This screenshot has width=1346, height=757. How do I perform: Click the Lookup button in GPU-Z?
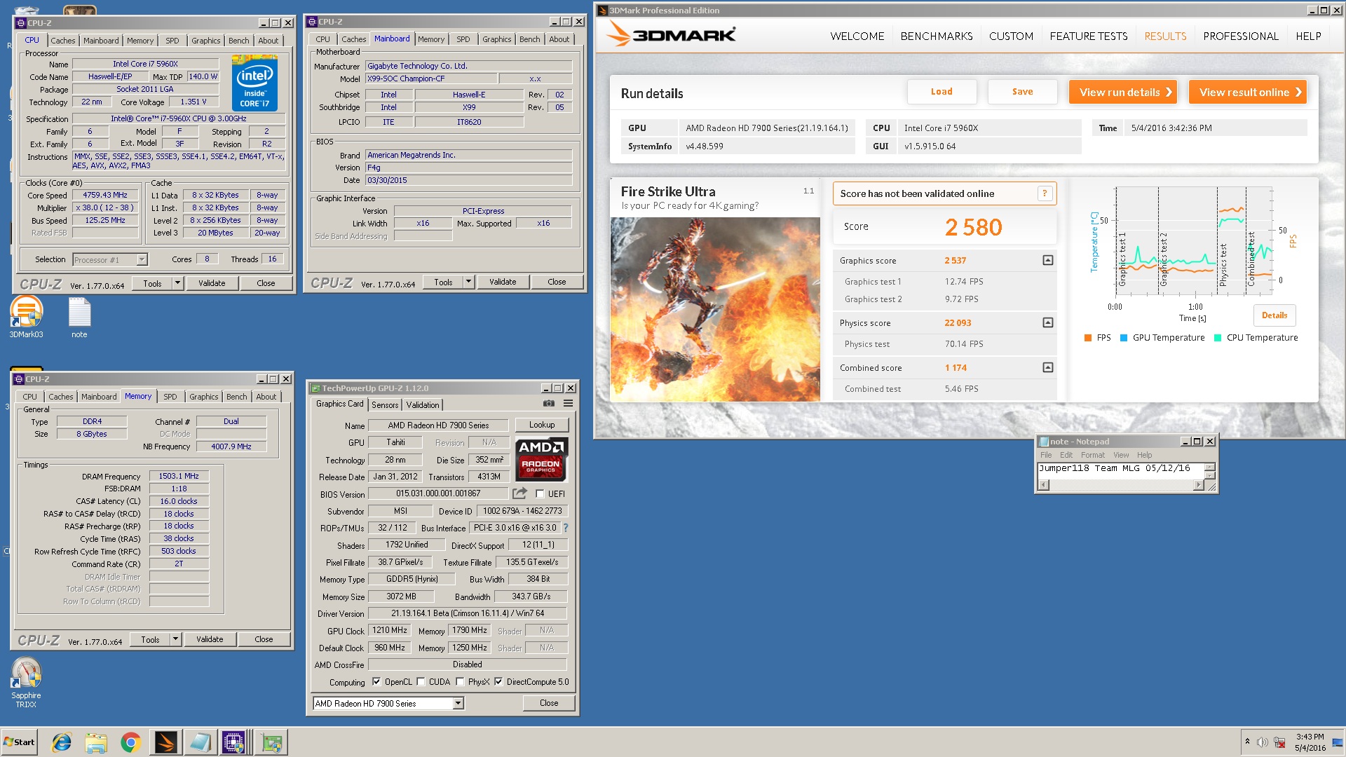click(x=542, y=425)
